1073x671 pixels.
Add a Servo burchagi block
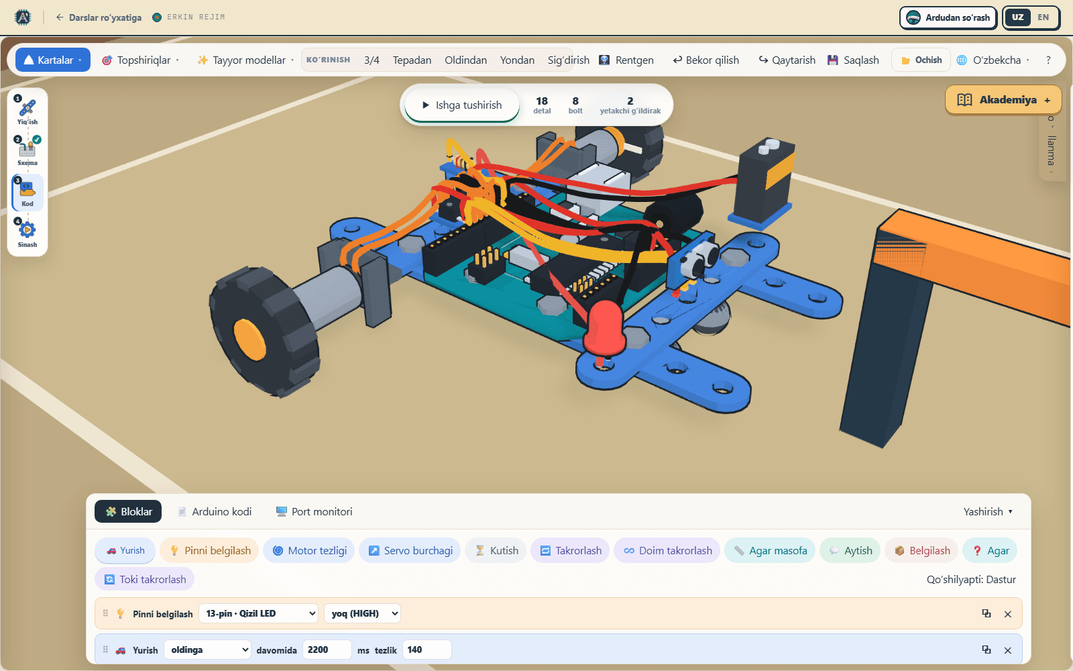point(410,550)
